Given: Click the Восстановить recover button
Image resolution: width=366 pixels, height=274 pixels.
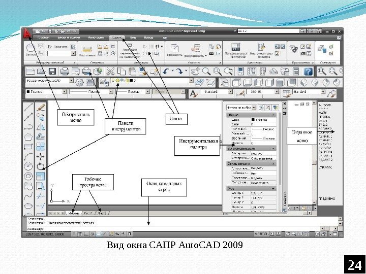Looking at the screenshot, I should (x=196, y=51).
